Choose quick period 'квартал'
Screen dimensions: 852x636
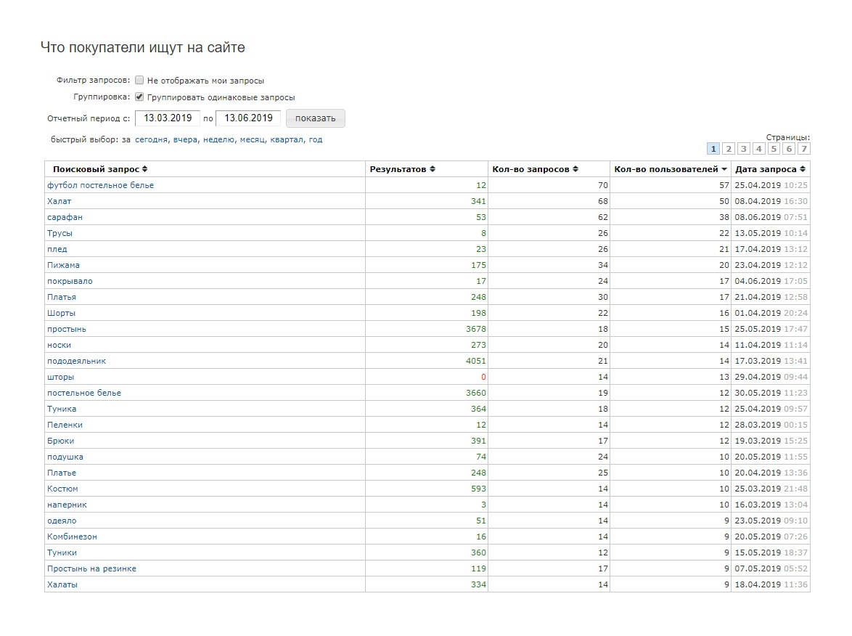pos(286,139)
